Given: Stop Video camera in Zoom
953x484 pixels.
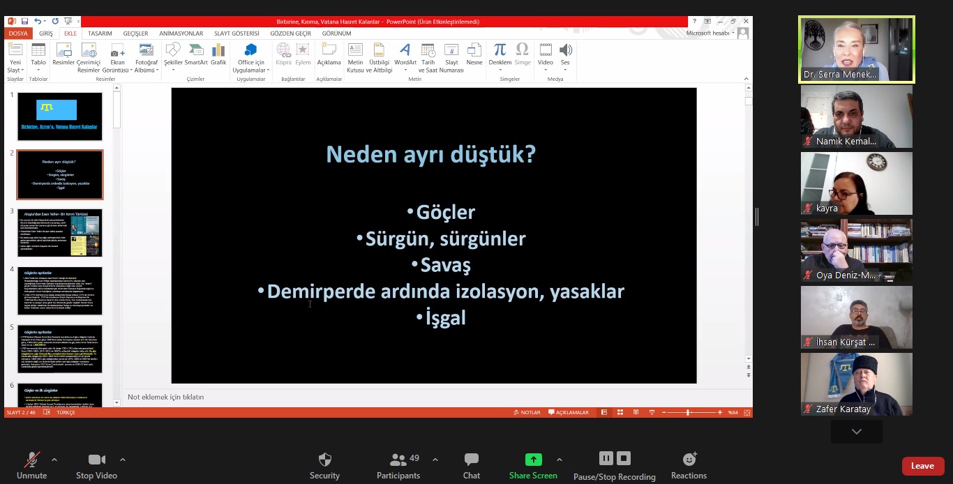Looking at the screenshot, I should pos(96,466).
